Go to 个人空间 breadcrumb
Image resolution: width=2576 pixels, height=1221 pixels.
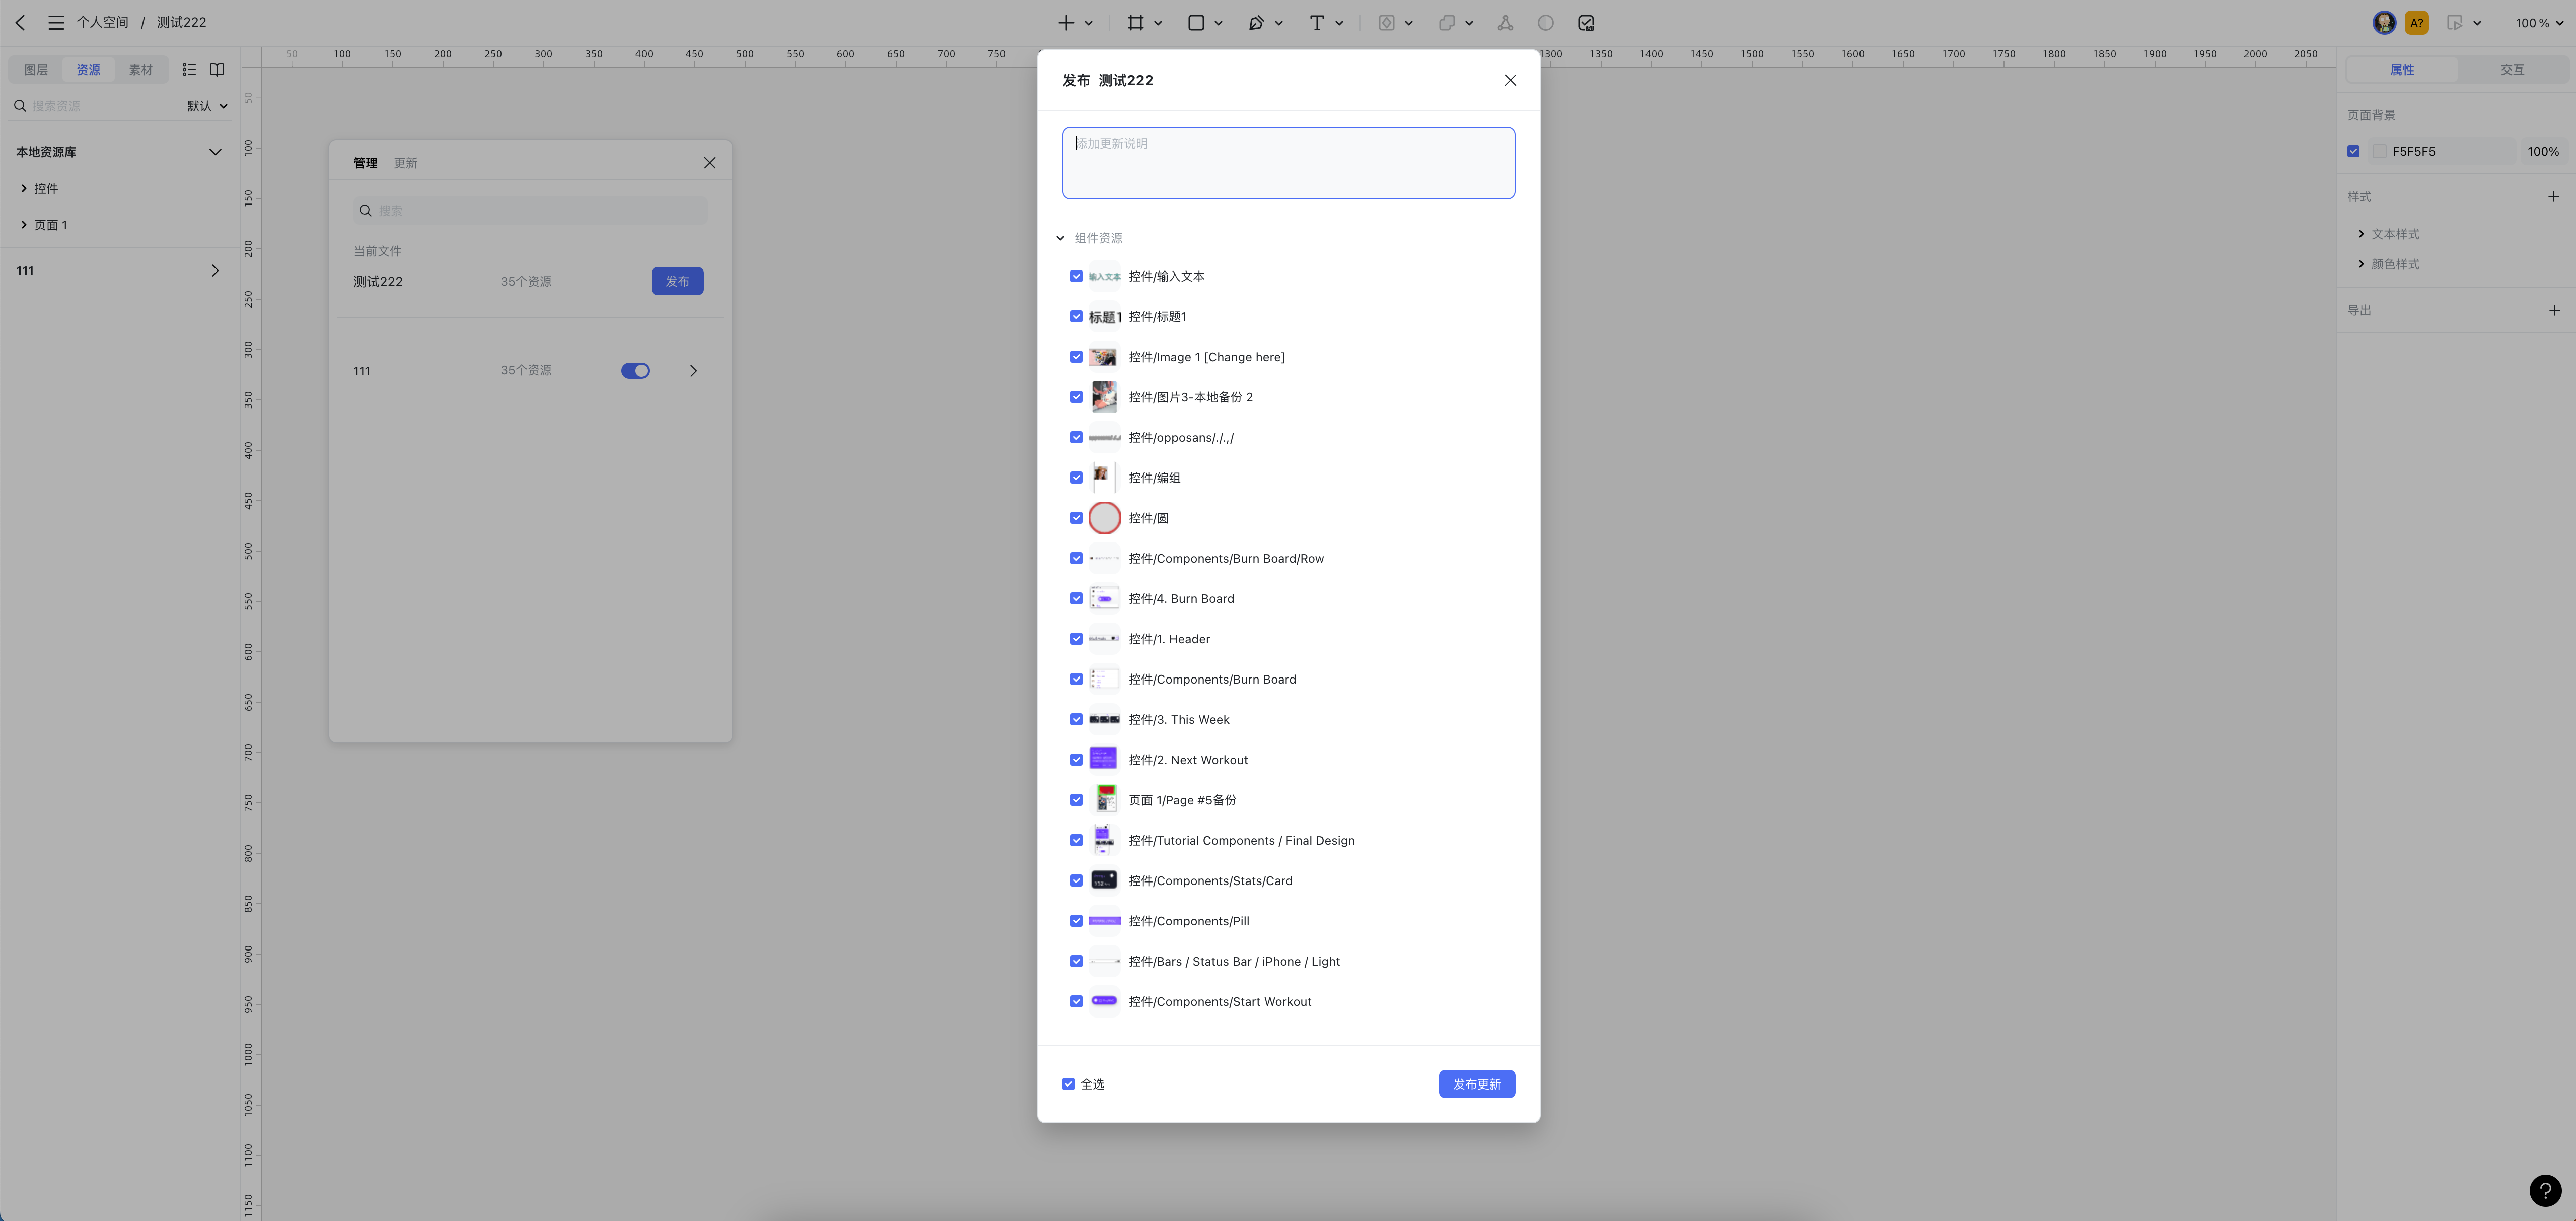[102, 22]
